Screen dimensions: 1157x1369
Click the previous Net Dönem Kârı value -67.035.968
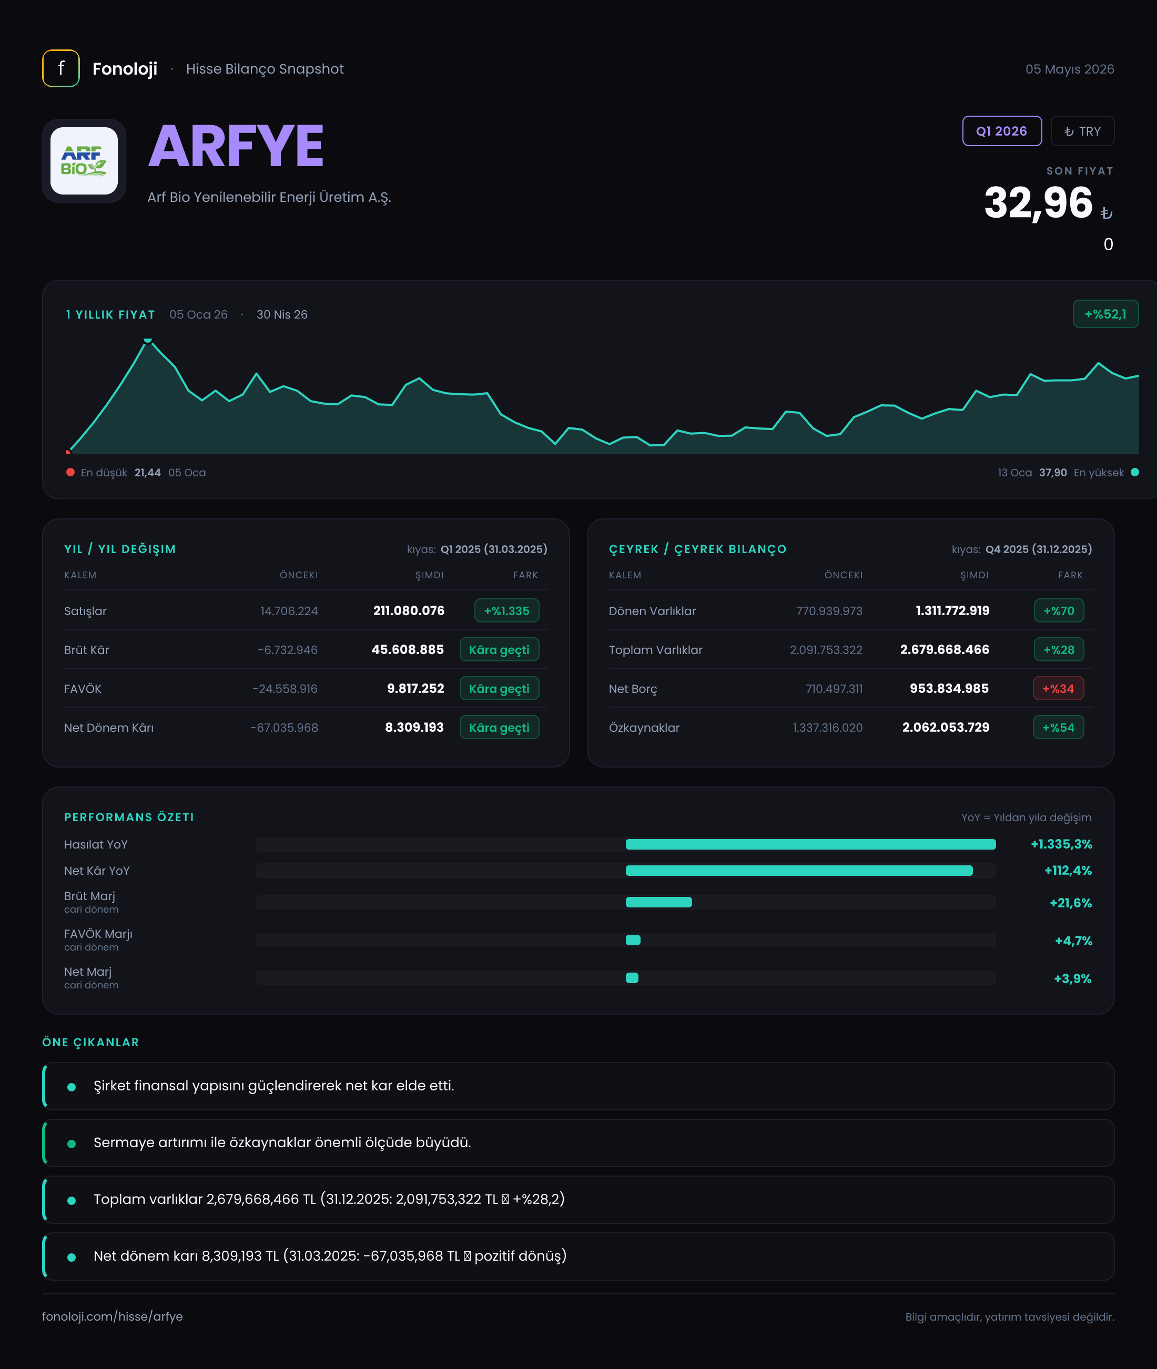click(284, 728)
